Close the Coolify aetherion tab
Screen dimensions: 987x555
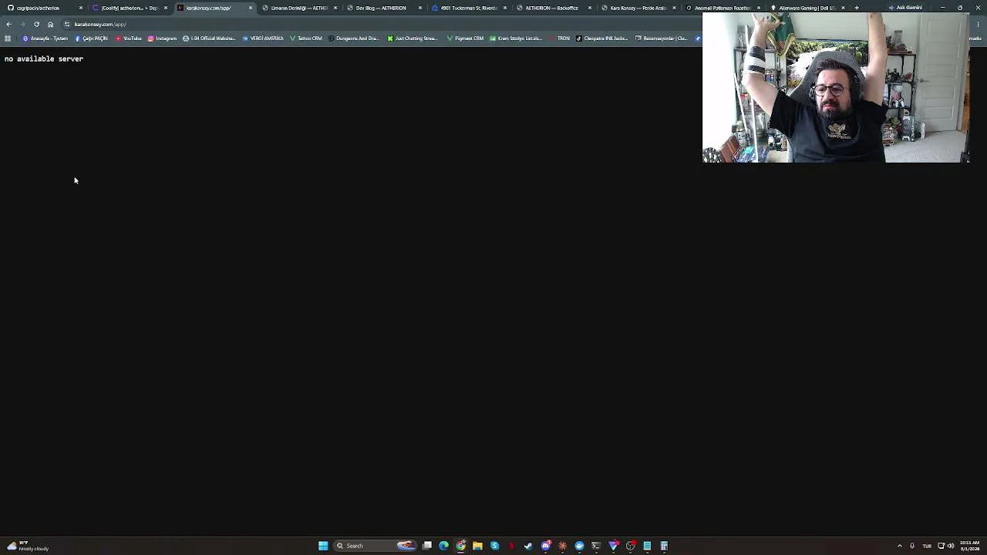pos(165,8)
